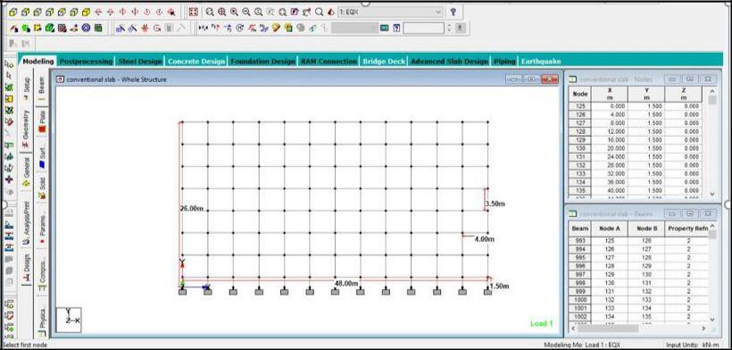This screenshot has width=732, height=350.
Task: Select beam 997 row in Beams table
Action: coord(638,274)
